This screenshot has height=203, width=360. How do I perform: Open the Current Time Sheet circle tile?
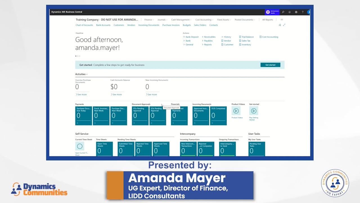(80, 146)
